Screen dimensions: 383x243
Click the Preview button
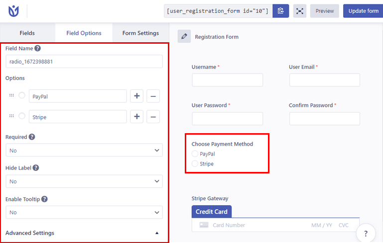tap(325, 11)
